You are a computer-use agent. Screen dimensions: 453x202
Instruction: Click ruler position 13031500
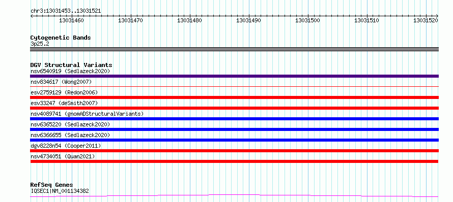point(307,20)
